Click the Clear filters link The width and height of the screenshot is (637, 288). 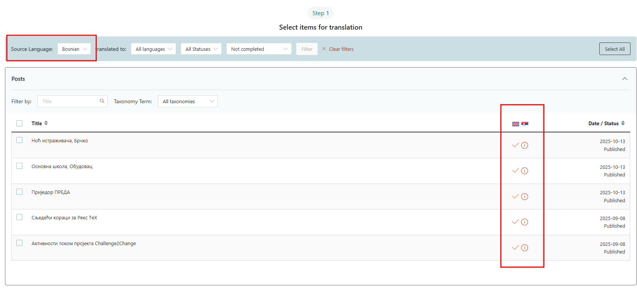tap(341, 49)
